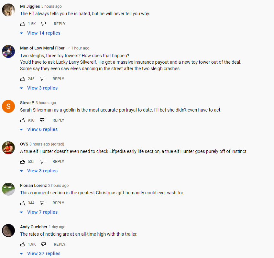Open Steve P's orange S avatar
Screen dimensions: 274x258
[x=8, y=106]
